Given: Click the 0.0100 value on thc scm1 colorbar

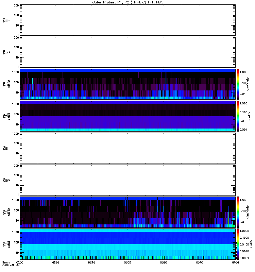Looking at the screenshot, I should click(244, 244).
